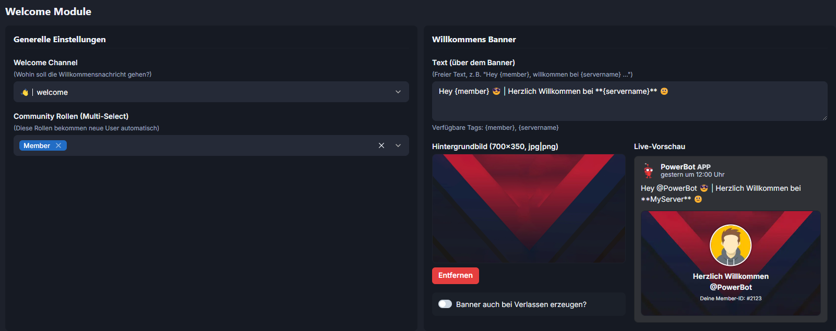836x331 pixels.
Task: Click into the banner text field
Action: point(630,101)
